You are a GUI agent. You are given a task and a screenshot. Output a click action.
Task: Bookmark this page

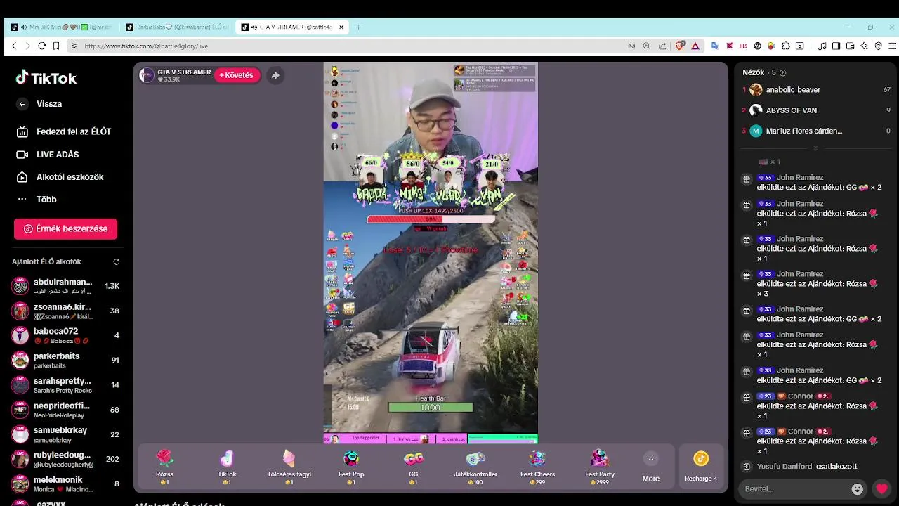pos(56,46)
